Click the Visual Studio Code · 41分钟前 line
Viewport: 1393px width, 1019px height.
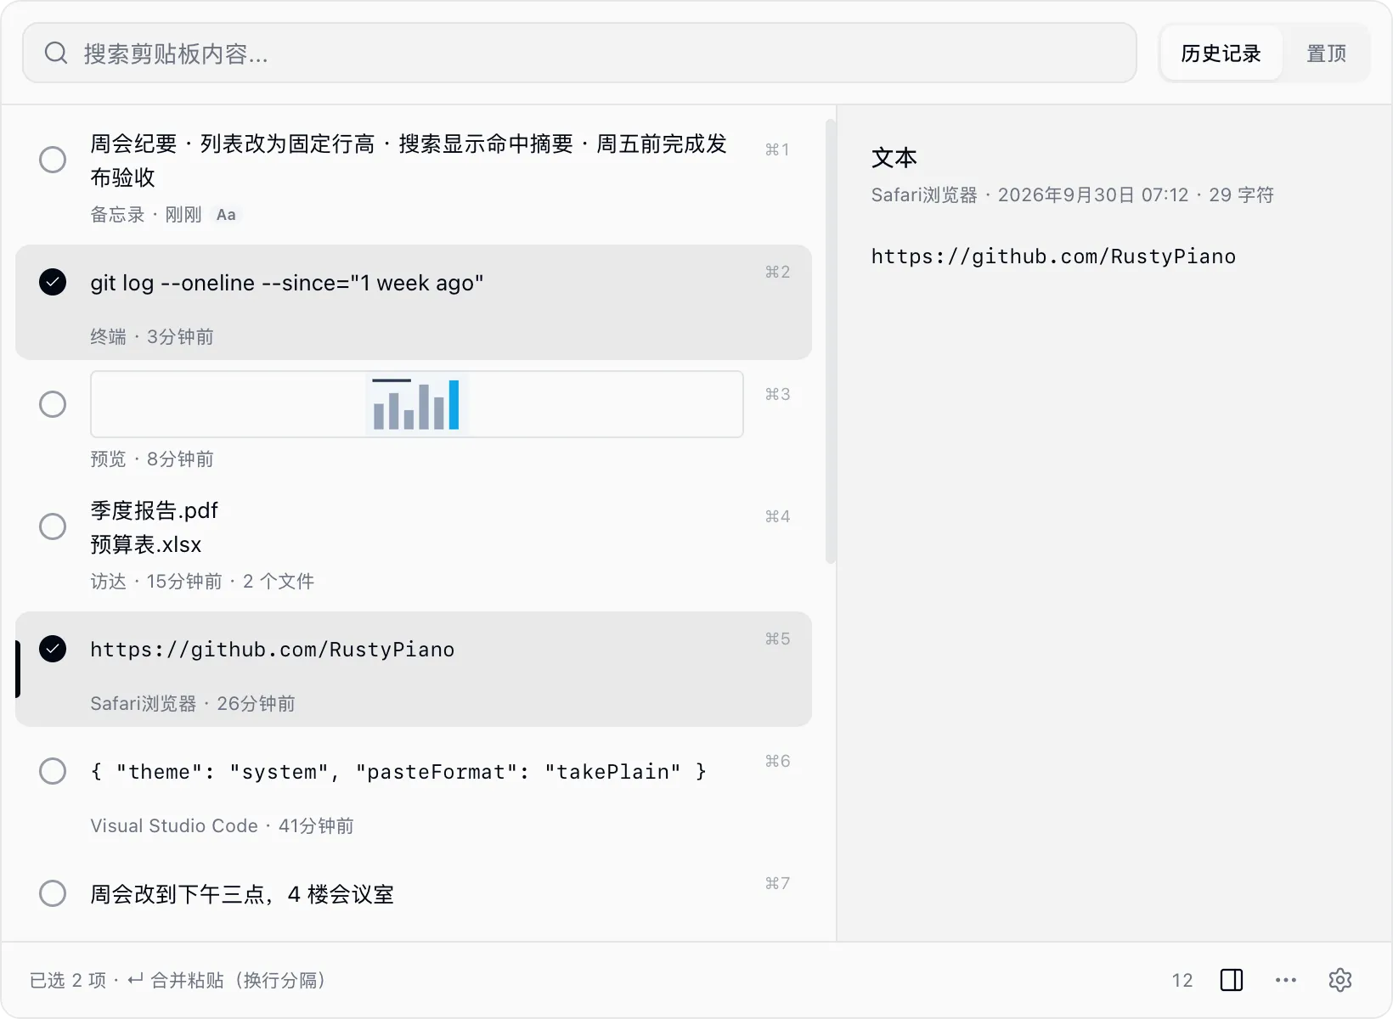click(x=222, y=826)
